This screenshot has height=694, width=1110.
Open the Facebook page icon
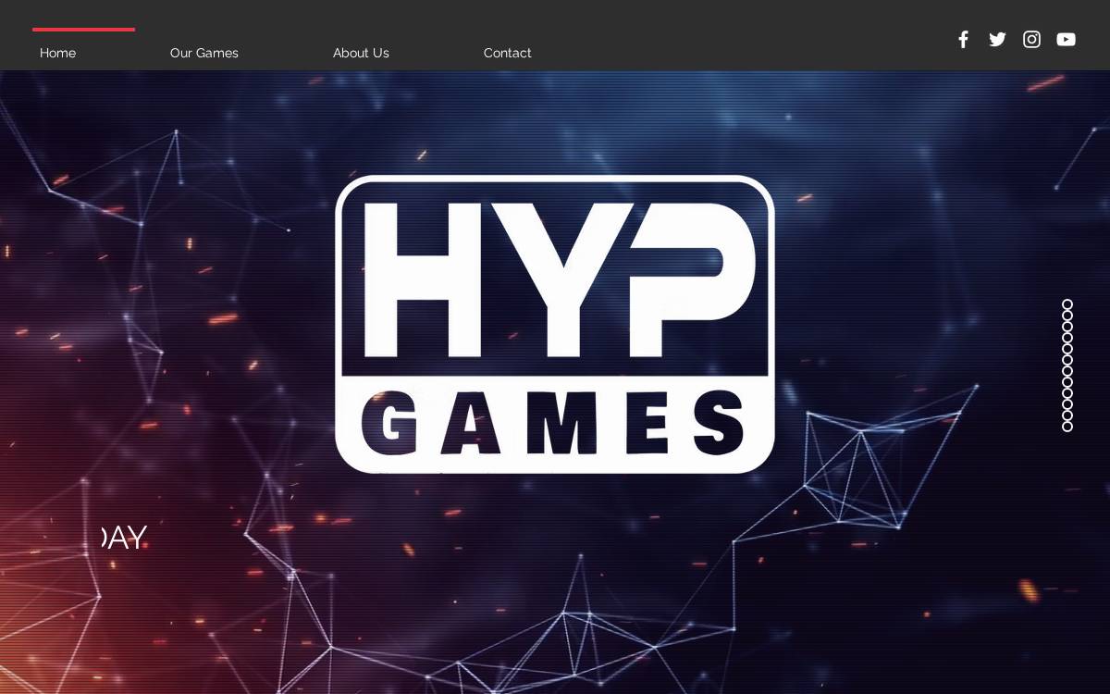click(963, 39)
